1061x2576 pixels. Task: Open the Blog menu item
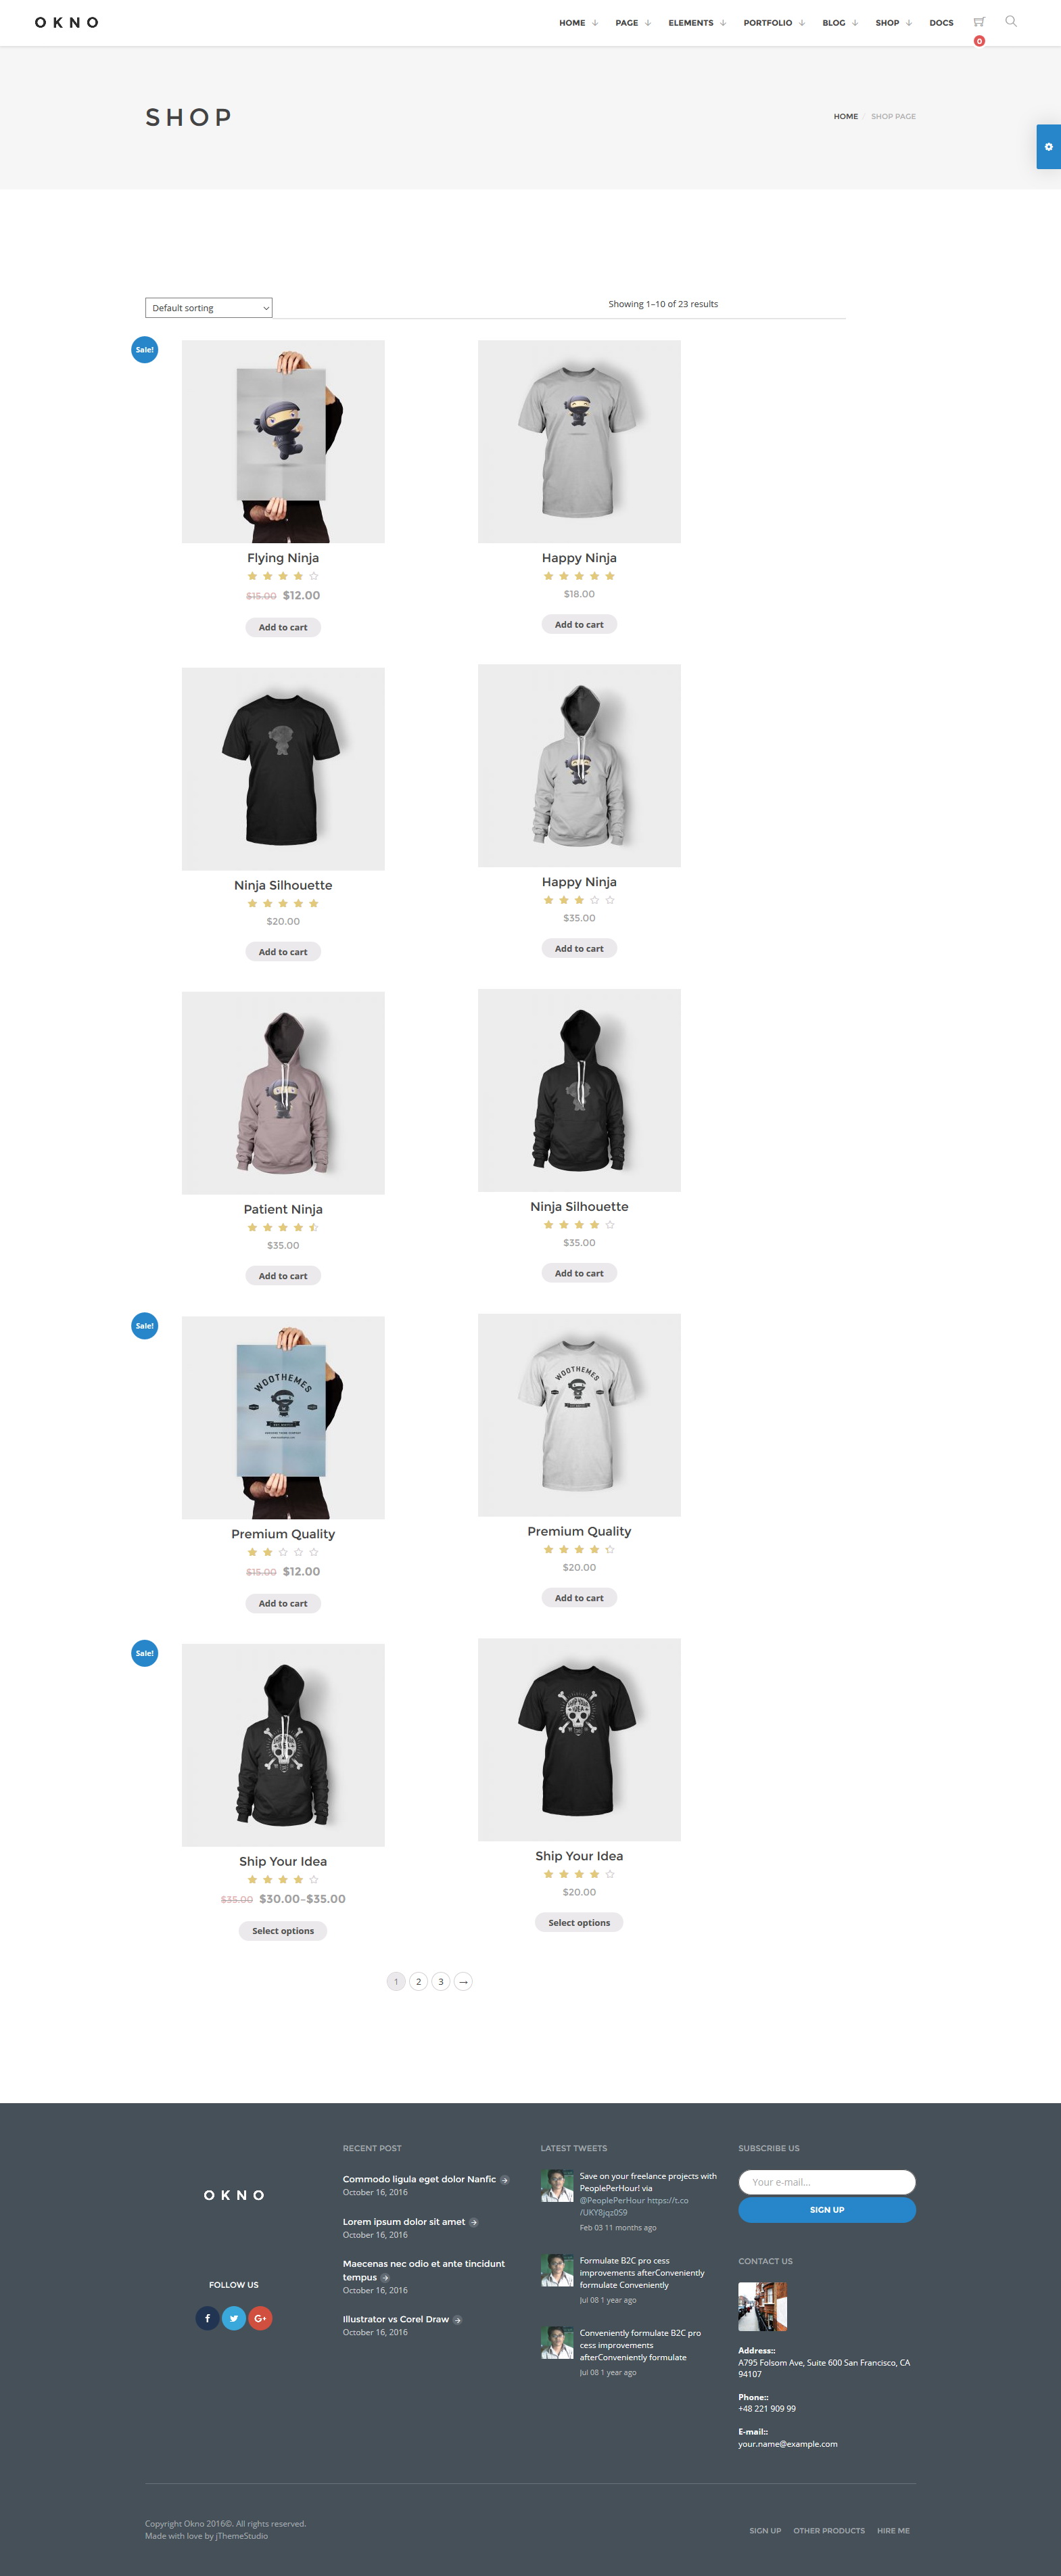coord(840,23)
